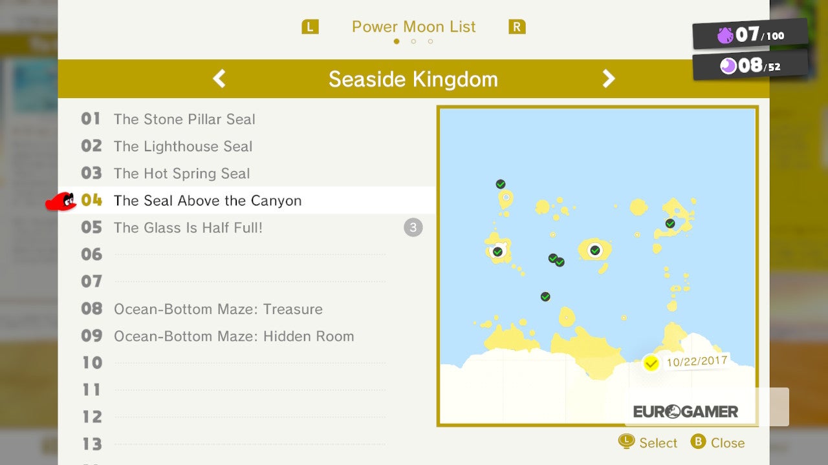Click the L shoulder button icon

[x=310, y=27]
